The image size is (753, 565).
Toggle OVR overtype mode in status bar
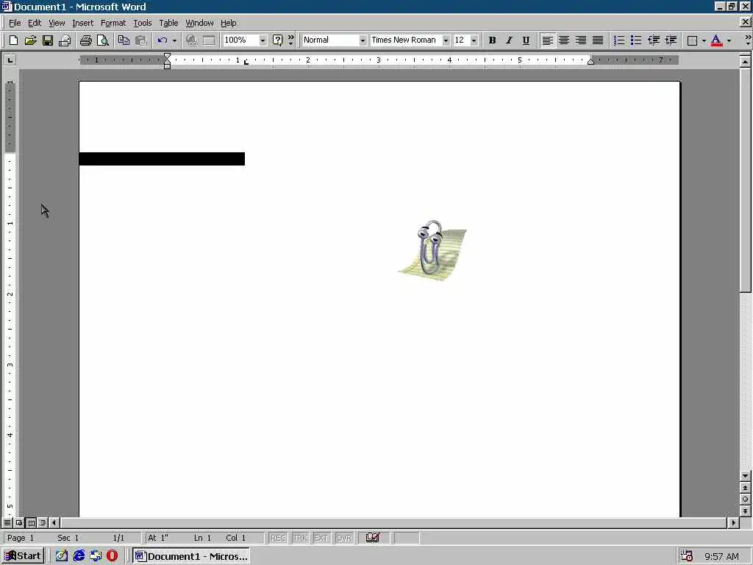click(x=344, y=538)
